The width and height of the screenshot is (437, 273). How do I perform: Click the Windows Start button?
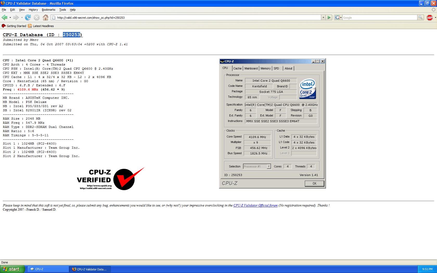click(x=12, y=269)
